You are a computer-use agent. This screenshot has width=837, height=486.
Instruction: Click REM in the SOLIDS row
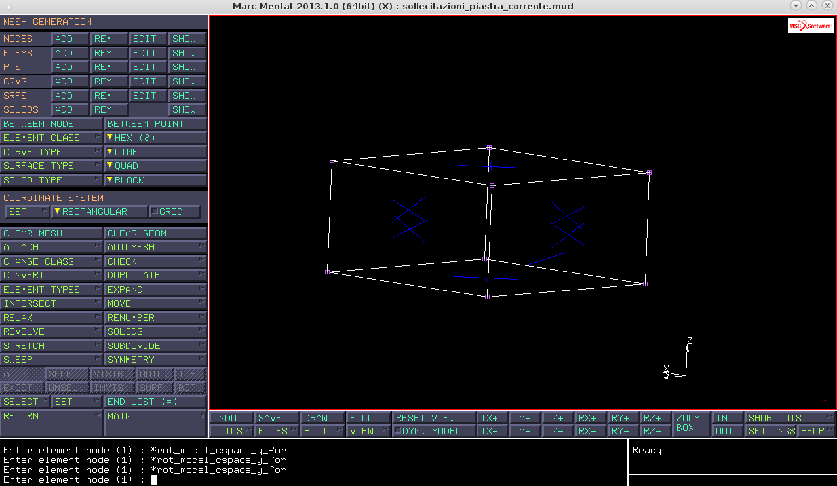(109, 109)
